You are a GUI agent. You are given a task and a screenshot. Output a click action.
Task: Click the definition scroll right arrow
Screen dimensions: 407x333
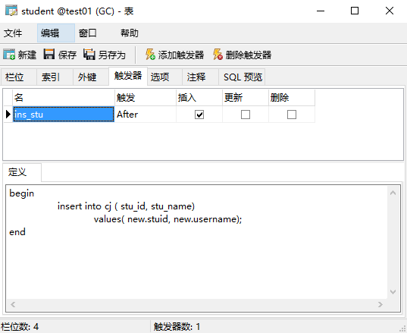380,304
